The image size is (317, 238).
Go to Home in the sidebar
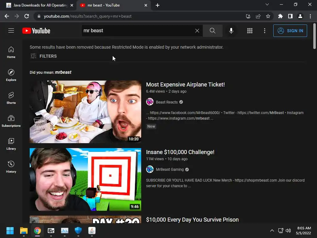pos(11,52)
